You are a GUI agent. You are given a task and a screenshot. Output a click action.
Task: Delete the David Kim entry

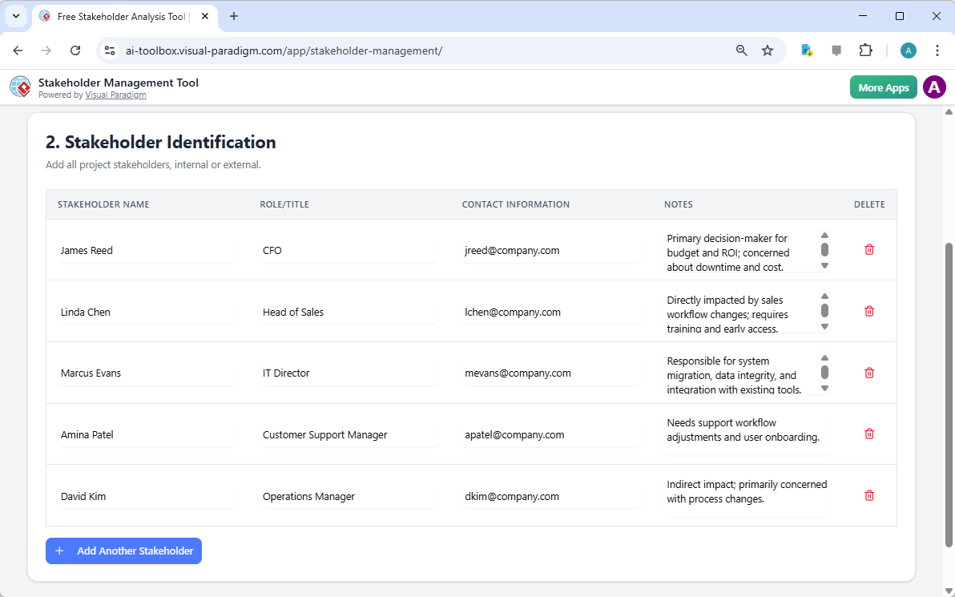click(868, 495)
